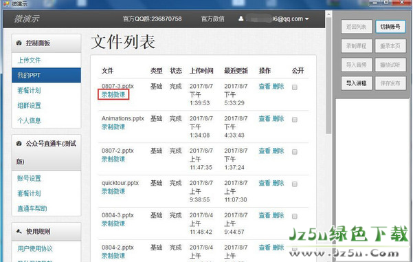The height and width of the screenshot is (262, 413).
Task: Click the 导入讲稿 button
Action: coord(357,83)
